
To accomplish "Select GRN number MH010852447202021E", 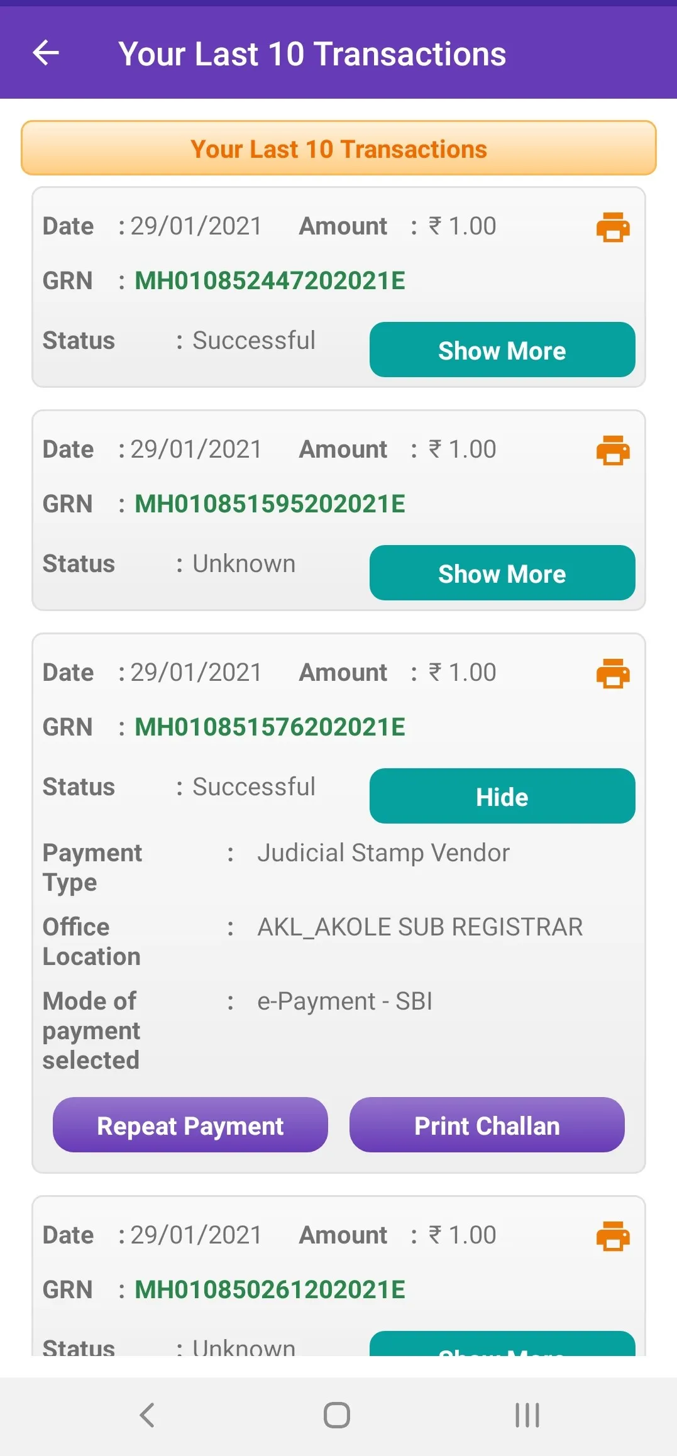I will click(x=270, y=280).
